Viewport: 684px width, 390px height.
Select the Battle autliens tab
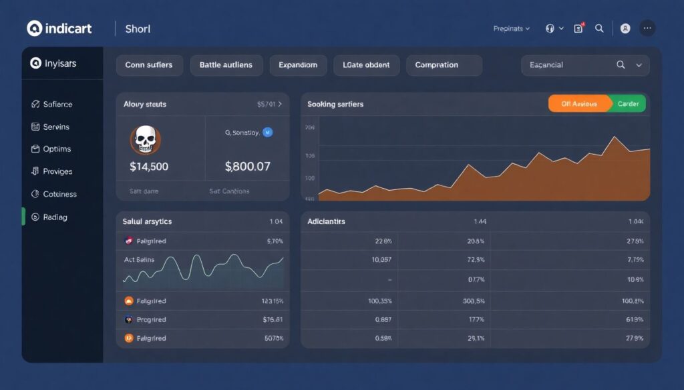tap(226, 65)
